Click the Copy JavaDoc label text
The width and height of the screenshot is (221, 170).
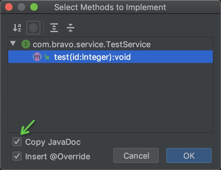pyautogui.click(x=53, y=142)
